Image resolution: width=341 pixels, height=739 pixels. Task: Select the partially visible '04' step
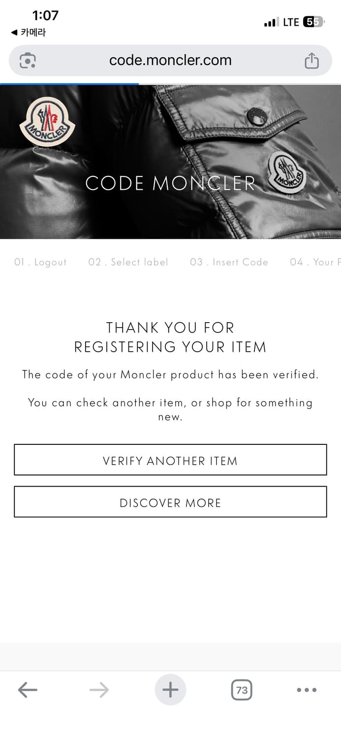(315, 262)
